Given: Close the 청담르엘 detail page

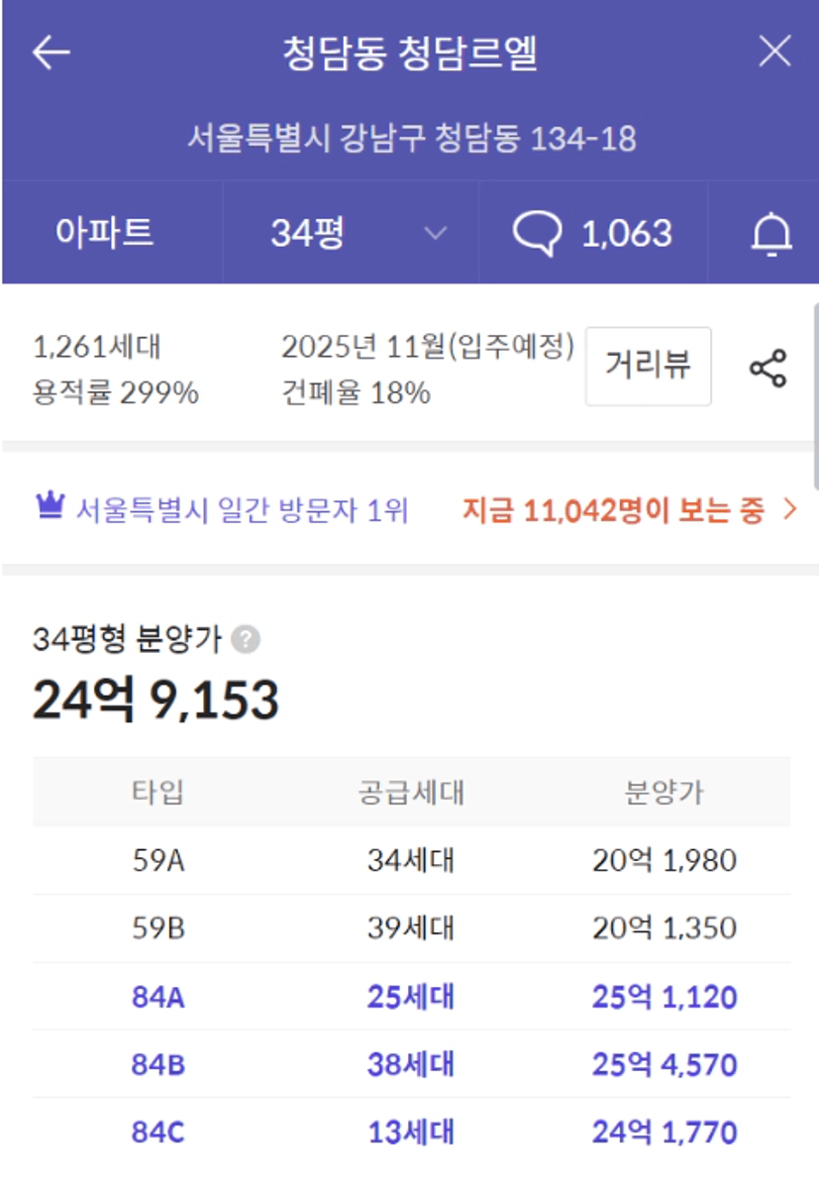Looking at the screenshot, I should [x=774, y=52].
